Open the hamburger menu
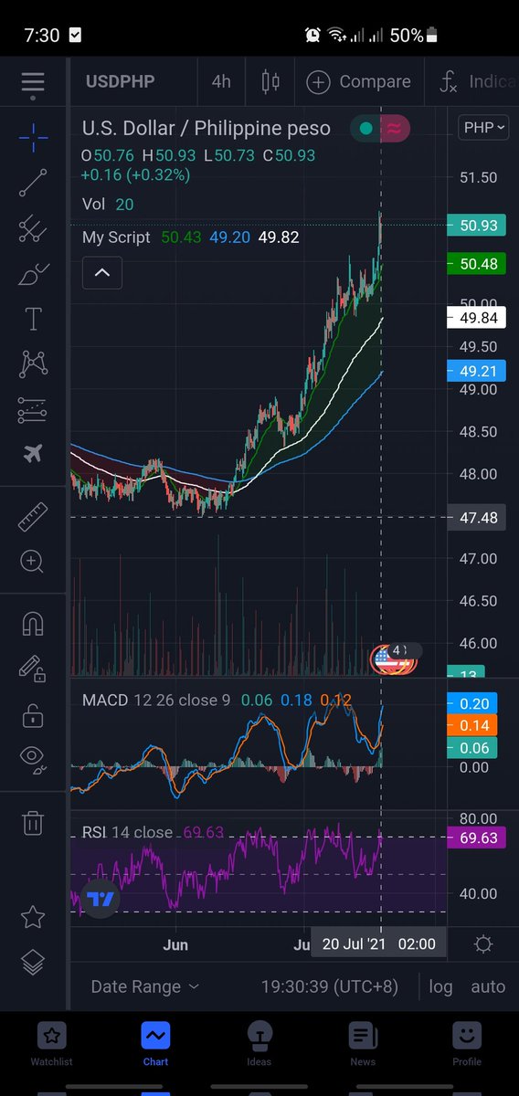The width and height of the screenshot is (519, 1096). tap(33, 81)
